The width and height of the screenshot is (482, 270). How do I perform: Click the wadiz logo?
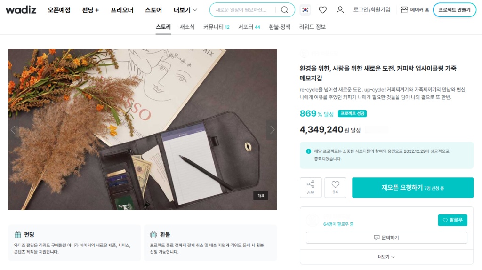pyautogui.click(x=21, y=9)
